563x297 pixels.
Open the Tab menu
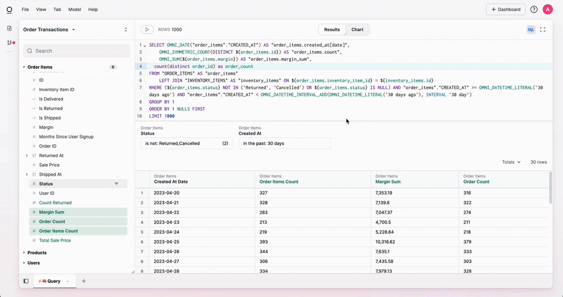click(x=57, y=9)
